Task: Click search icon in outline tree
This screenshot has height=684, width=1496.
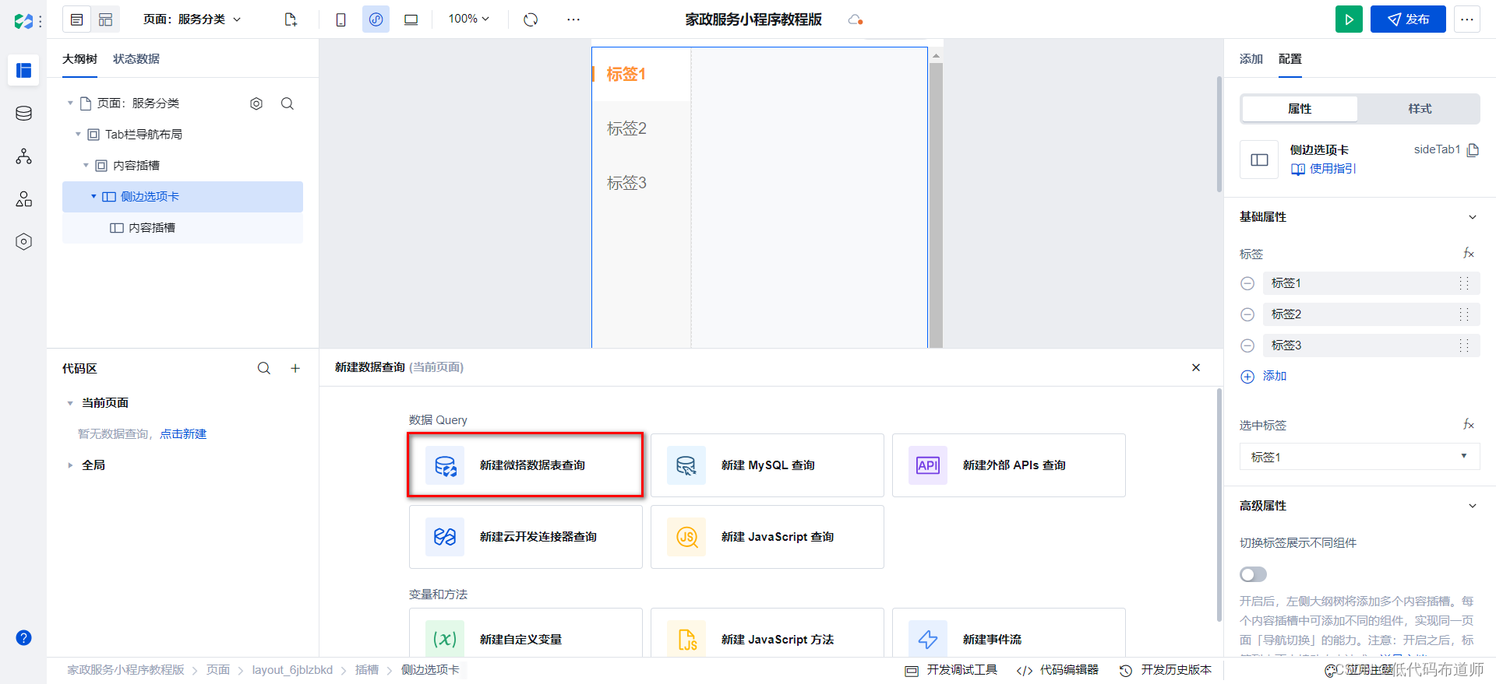Action: pos(288,103)
